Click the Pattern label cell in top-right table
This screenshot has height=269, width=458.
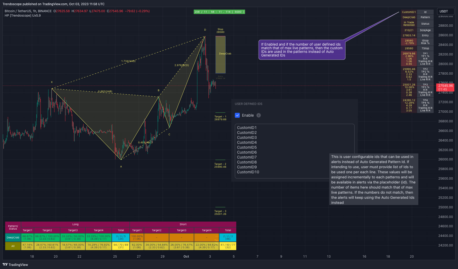tap(425, 17)
